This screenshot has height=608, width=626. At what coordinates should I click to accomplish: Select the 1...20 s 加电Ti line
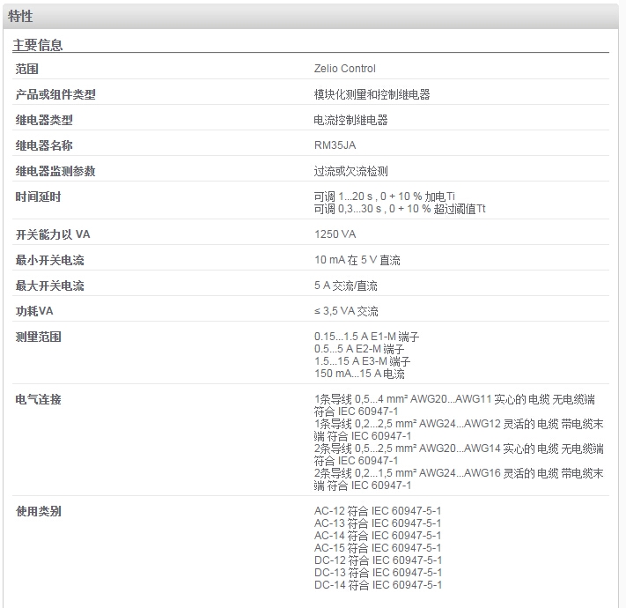[x=385, y=196]
